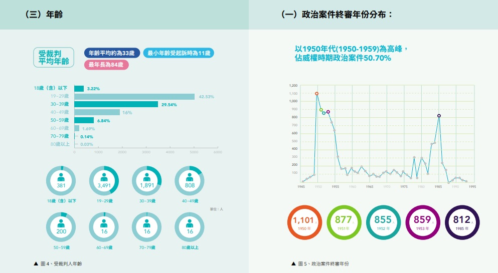498x273 pixels.
Task: Click the teal 855 circle for 1952年
Action: pyautogui.click(x=383, y=222)
